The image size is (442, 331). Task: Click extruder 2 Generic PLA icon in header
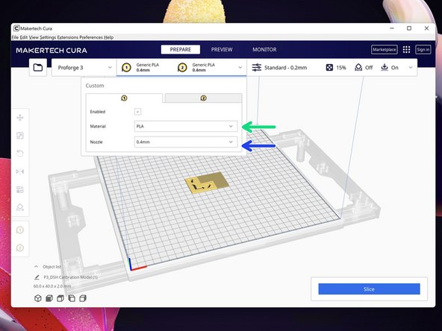(x=182, y=68)
